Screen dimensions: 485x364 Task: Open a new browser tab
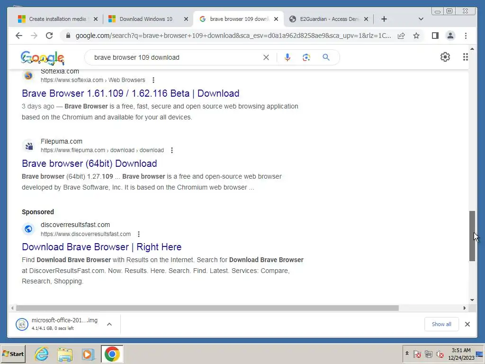click(x=384, y=19)
